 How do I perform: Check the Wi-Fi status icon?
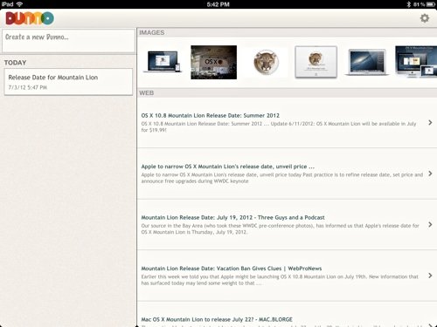click(x=19, y=4)
